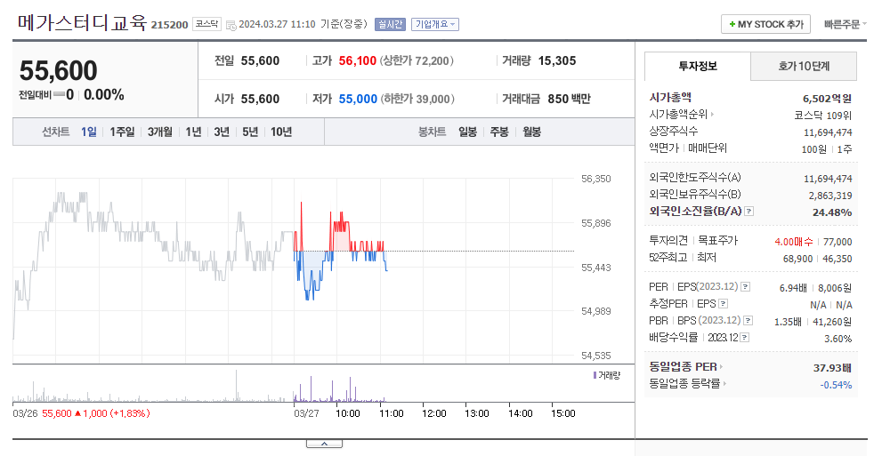Click the 메가스터디교육 stock title
This screenshot has height=456, width=882.
click(82, 22)
